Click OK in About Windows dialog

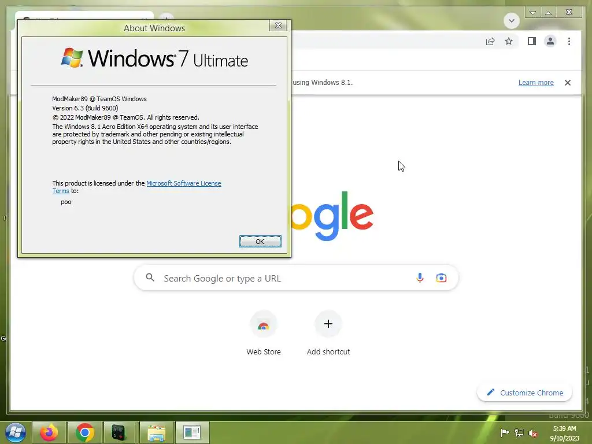[260, 241]
